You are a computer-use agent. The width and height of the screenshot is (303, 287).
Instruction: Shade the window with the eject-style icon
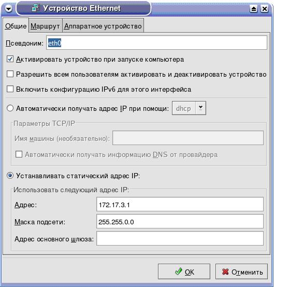click(x=253, y=9)
